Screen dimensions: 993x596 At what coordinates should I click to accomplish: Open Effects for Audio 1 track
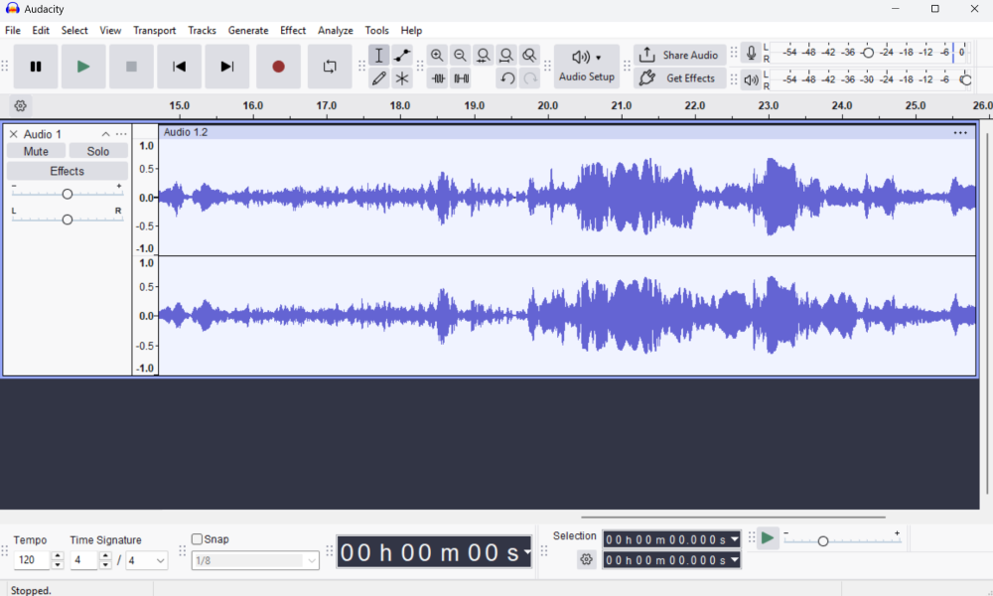click(68, 171)
